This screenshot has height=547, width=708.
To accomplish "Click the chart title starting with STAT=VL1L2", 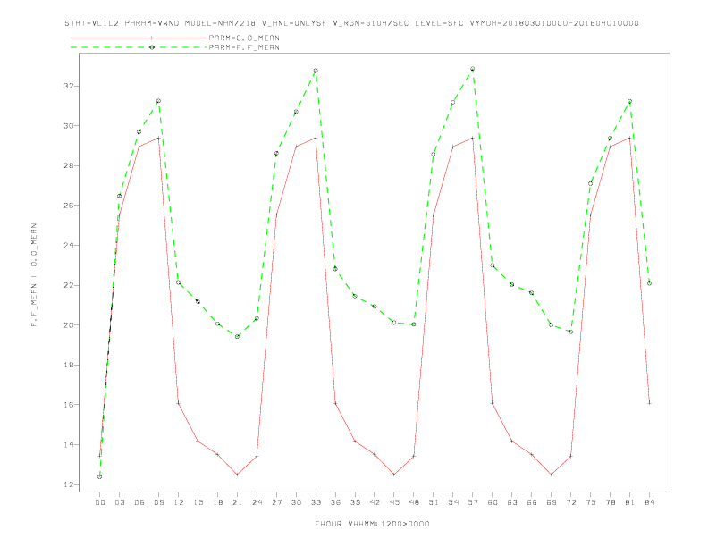I will [x=351, y=23].
